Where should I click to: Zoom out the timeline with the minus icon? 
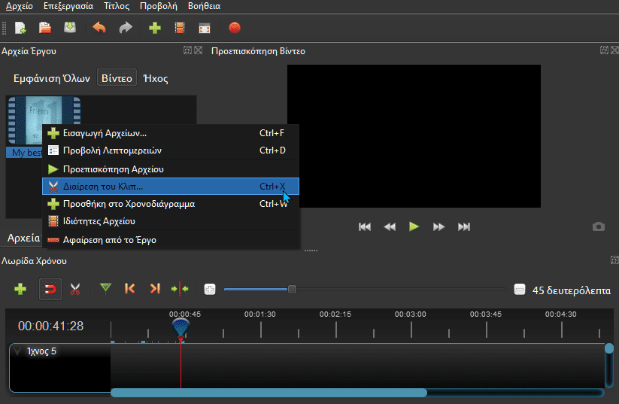(520, 289)
